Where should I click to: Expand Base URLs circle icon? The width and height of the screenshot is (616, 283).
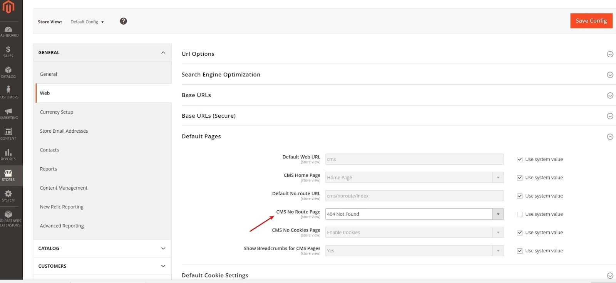click(610, 95)
